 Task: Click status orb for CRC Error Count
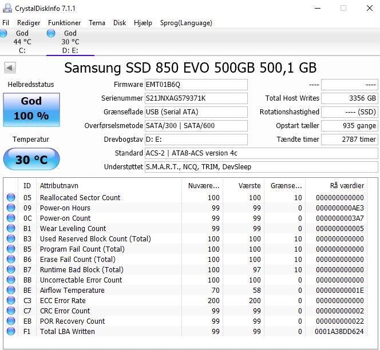coord(11,311)
